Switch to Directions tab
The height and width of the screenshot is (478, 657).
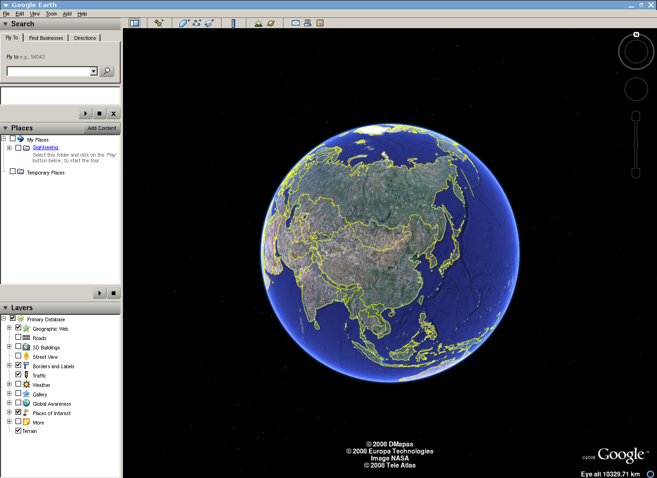pyautogui.click(x=85, y=38)
